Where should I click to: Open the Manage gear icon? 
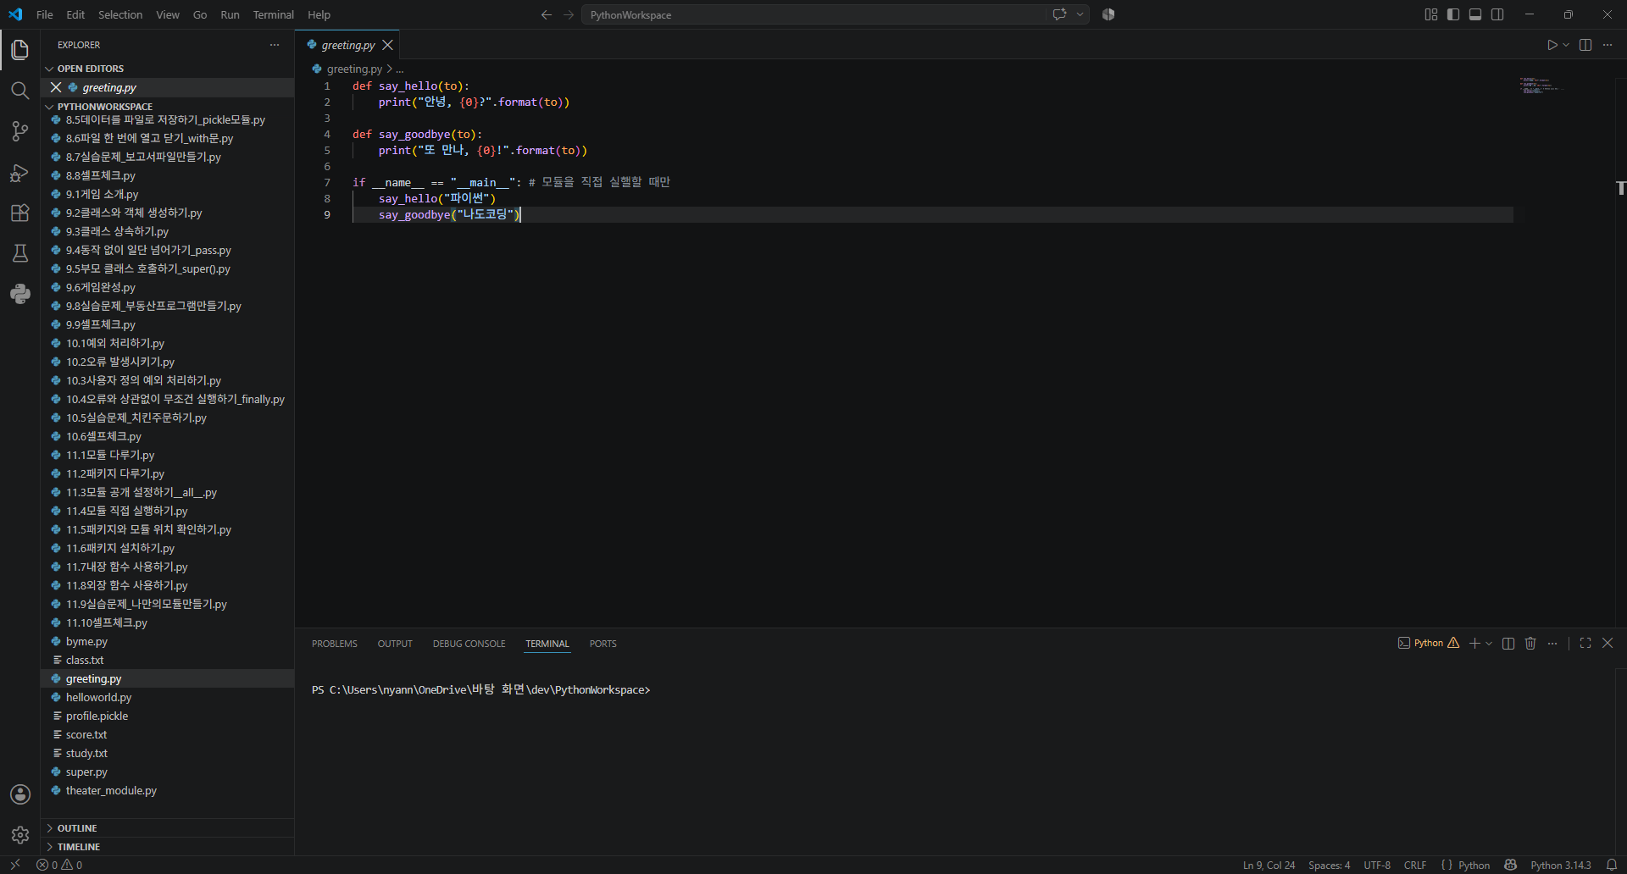click(20, 835)
